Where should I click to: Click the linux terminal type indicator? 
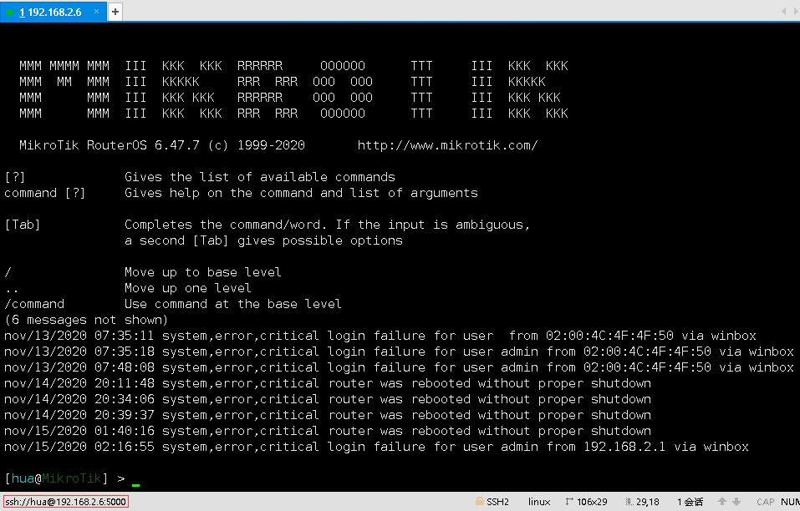coord(539,502)
